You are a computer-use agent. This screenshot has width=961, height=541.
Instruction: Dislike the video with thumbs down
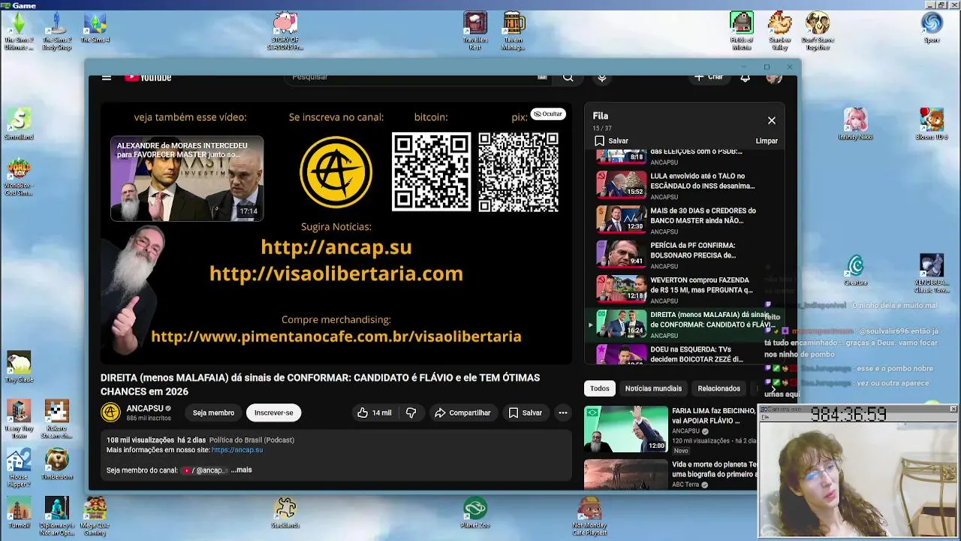[411, 413]
